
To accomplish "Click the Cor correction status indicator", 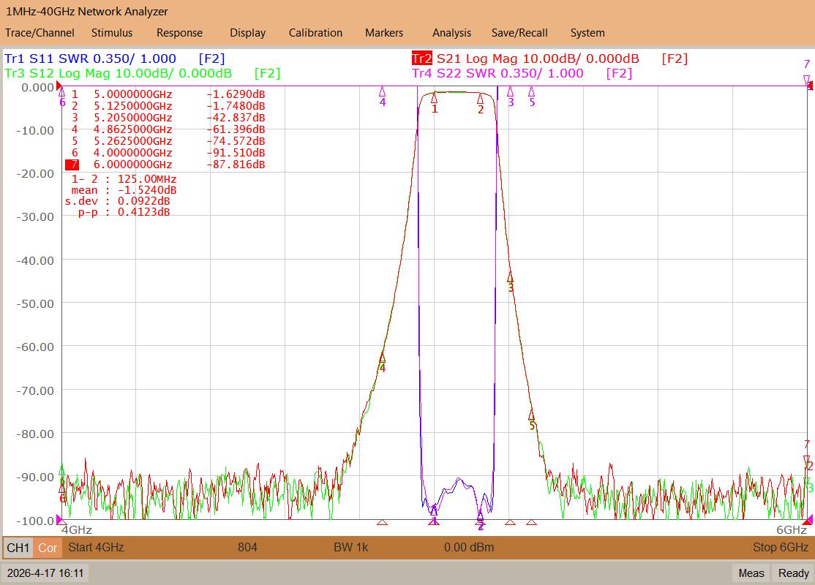I will coord(48,548).
